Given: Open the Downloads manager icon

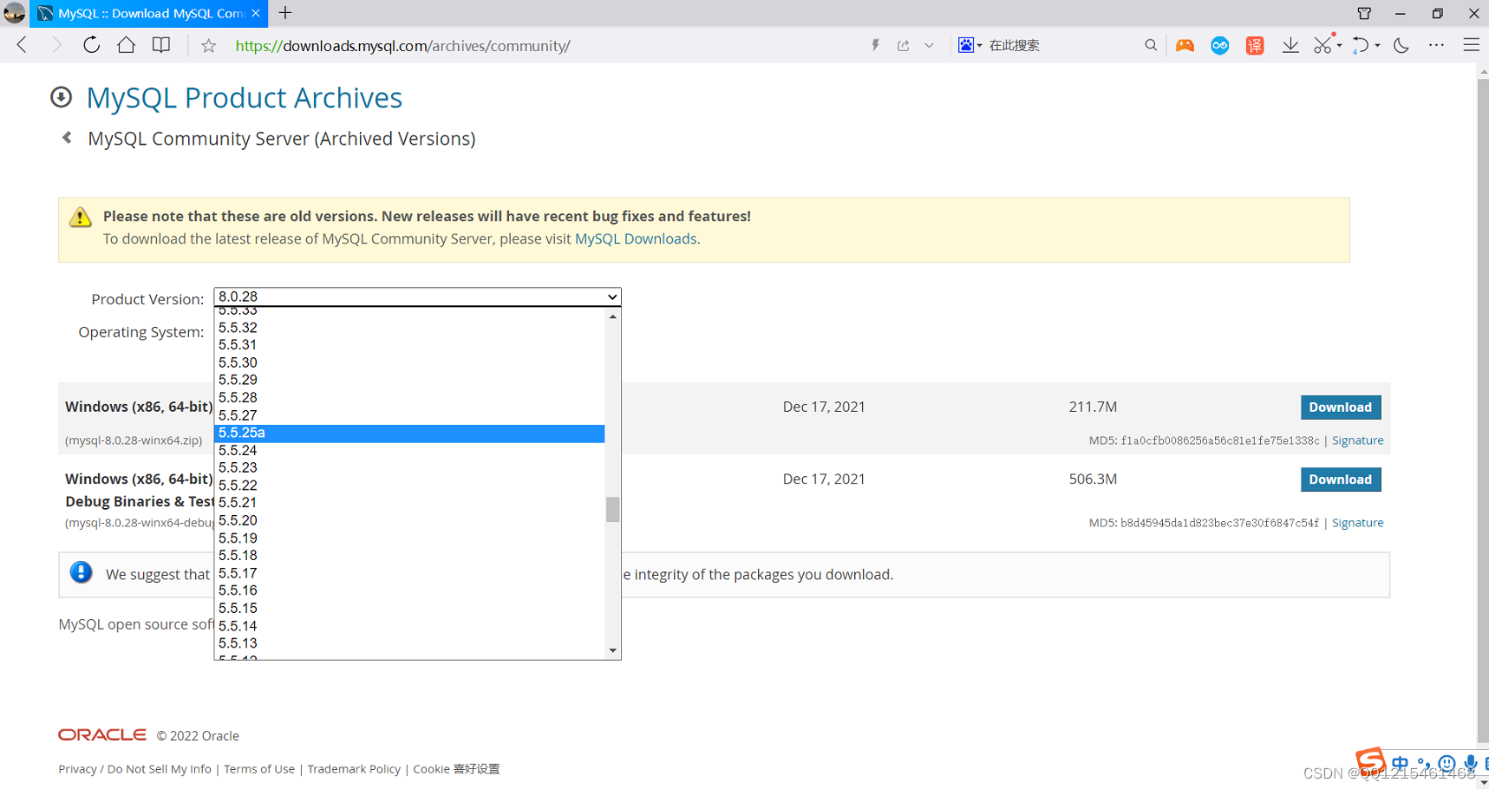Looking at the screenshot, I should tap(1290, 44).
